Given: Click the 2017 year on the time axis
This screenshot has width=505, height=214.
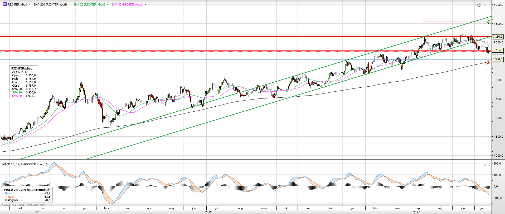Looking at the screenshot, I should pyautogui.click(x=416, y=212).
